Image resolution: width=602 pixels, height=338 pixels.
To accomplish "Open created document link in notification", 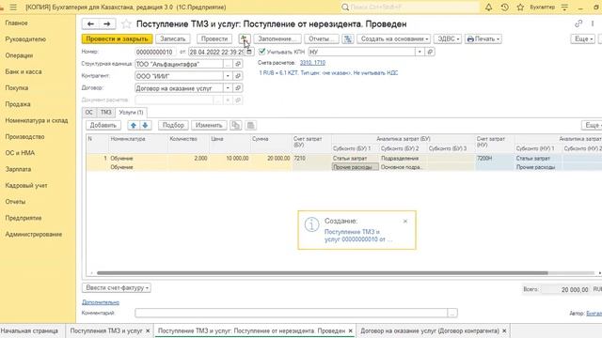I will click(358, 236).
